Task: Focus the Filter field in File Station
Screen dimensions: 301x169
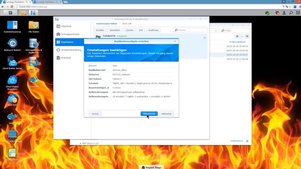Action: (238, 31)
